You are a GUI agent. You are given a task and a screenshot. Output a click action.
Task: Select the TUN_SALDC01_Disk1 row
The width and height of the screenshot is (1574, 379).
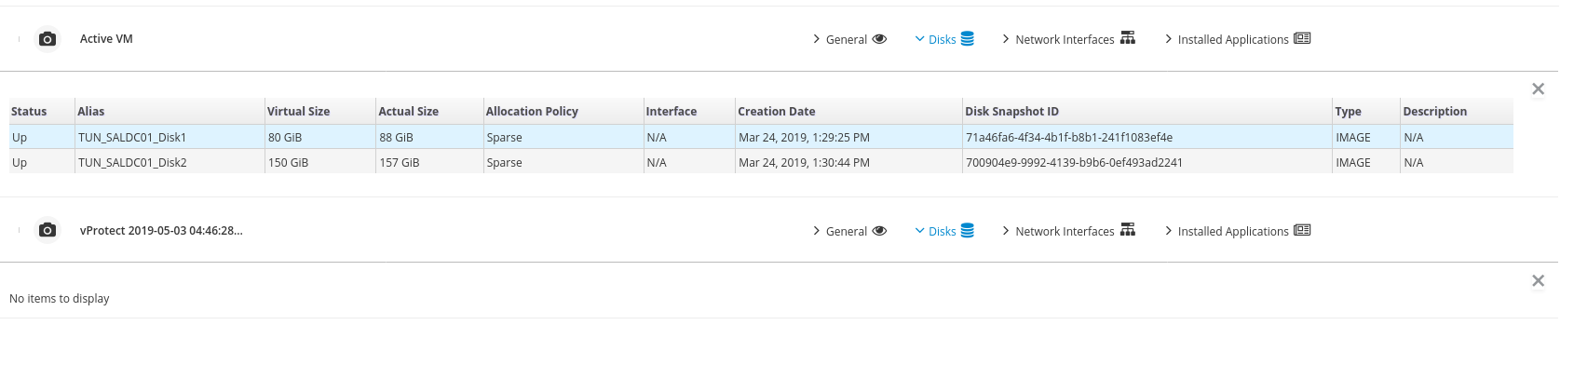tap(132, 137)
